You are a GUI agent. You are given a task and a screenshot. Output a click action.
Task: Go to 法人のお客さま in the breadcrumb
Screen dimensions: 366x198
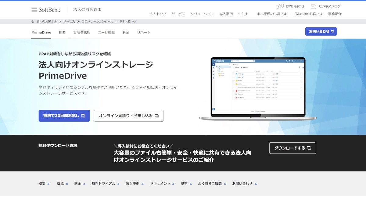click(46, 22)
